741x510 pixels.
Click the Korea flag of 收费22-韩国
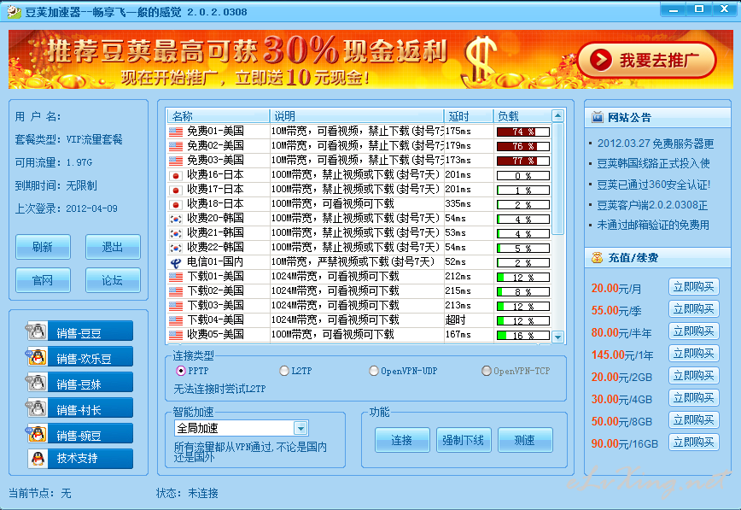click(x=176, y=249)
